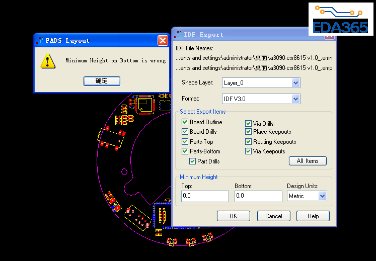The width and height of the screenshot is (376, 261).
Task: Disable the Routing Keepouts checkbox
Action: tap(248, 142)
